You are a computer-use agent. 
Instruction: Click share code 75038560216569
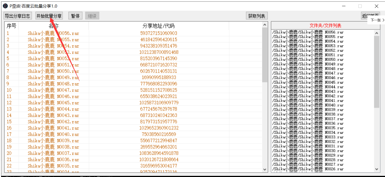point(159,134)
